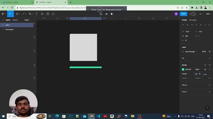Open the shape tools dropdown arrow
213x119 pixels.
26,14
